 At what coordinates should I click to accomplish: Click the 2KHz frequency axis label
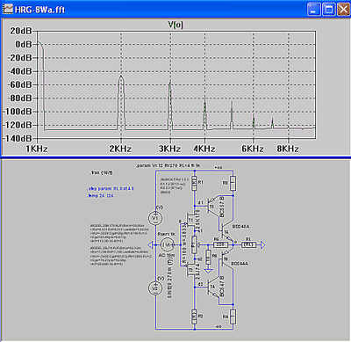(120, 149)
